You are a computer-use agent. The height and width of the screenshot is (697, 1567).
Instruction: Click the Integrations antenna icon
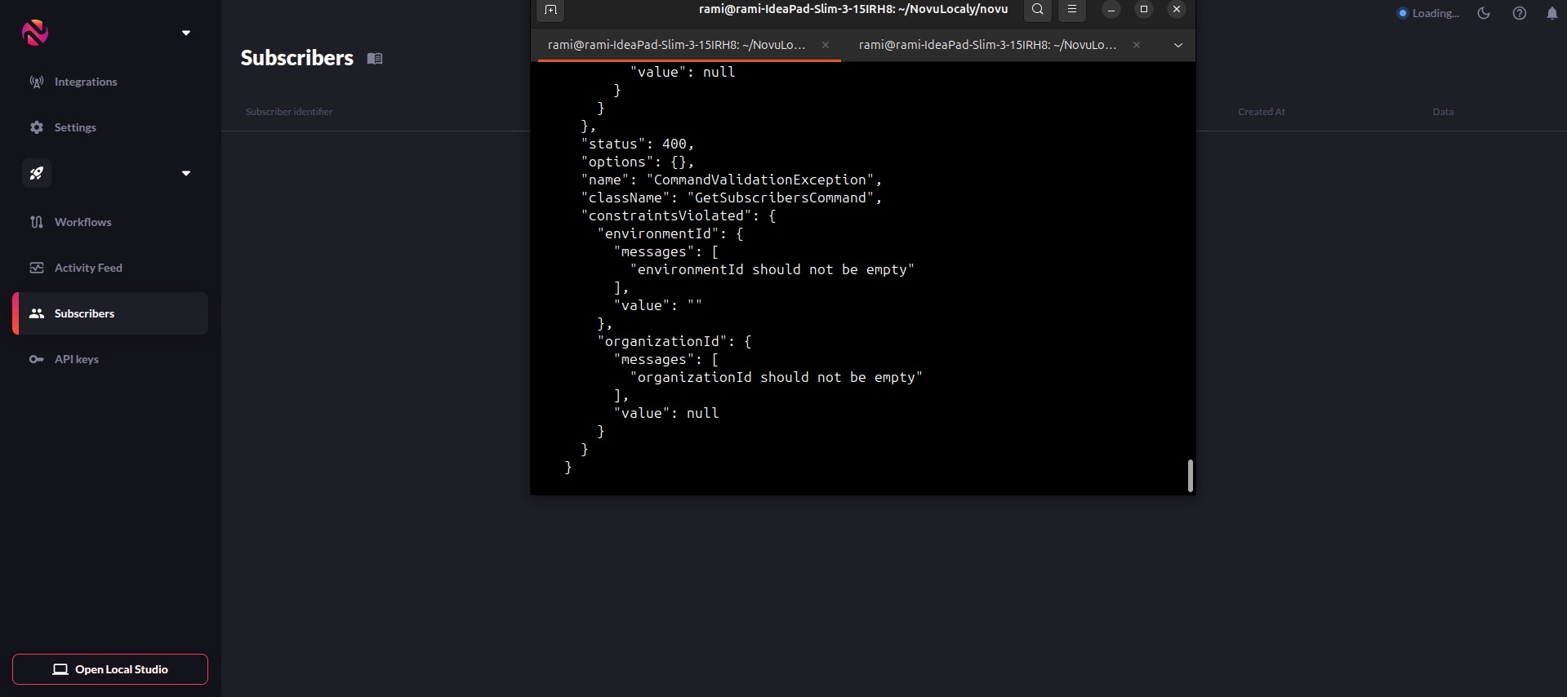tap(37, 82)
